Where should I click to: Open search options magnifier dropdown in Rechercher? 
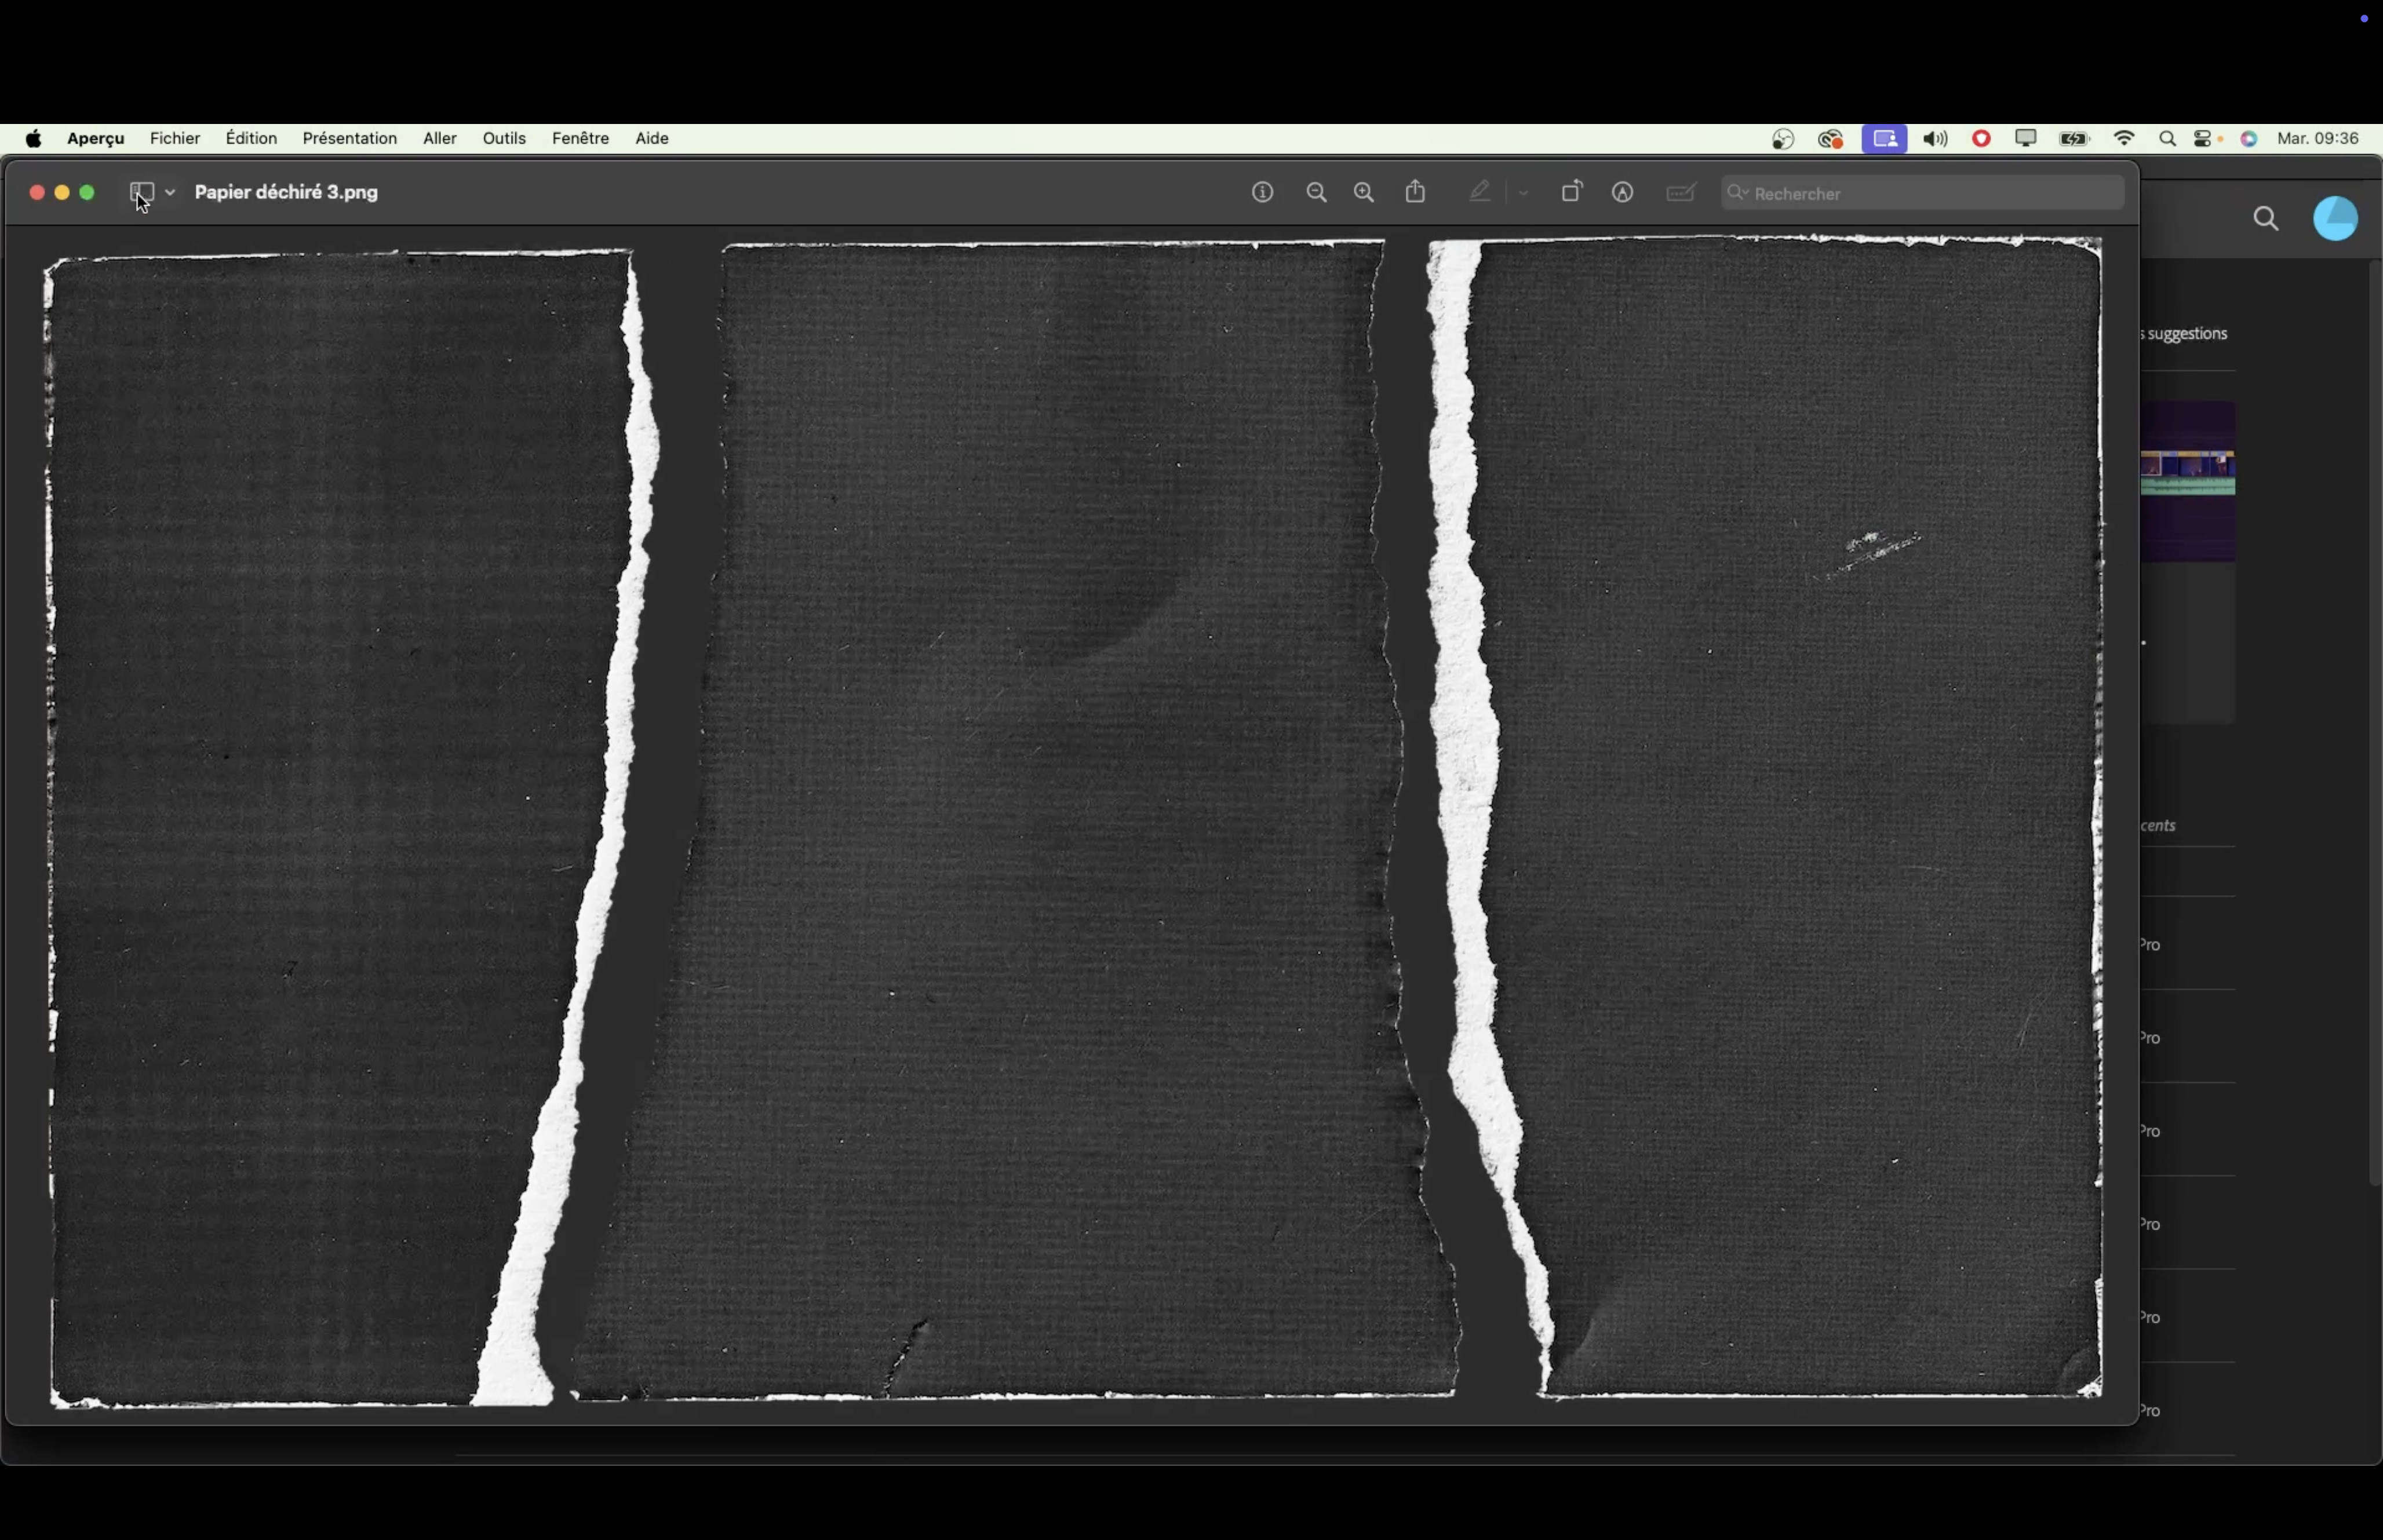[1739, 193]
